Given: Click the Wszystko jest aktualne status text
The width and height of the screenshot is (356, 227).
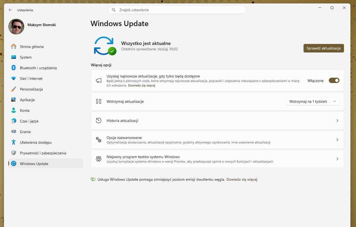Looking at the screenshot, I should pos(146,43).
